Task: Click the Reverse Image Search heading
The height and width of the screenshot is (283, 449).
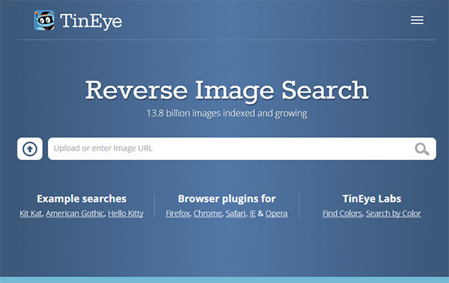Action: click(x=227, y=90)
